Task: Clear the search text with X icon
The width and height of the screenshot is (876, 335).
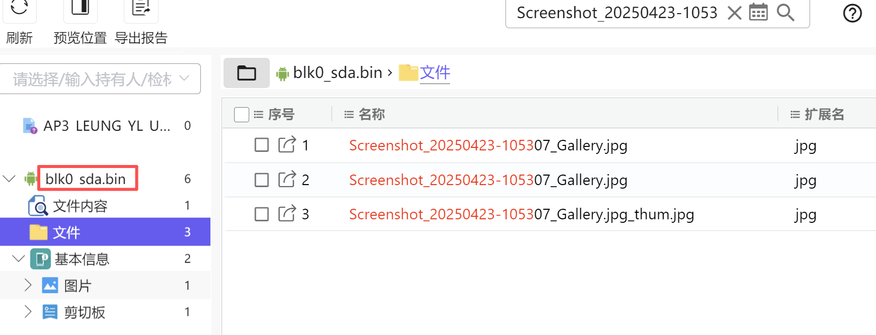Action: (x=735, y=13)
